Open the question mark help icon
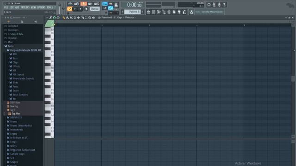 224,5
